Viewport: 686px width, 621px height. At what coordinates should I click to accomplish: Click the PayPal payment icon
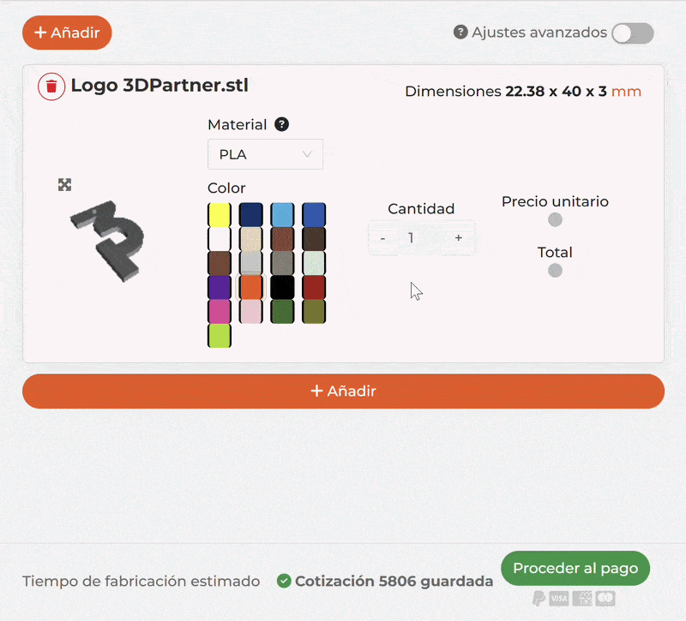[539, 598]
